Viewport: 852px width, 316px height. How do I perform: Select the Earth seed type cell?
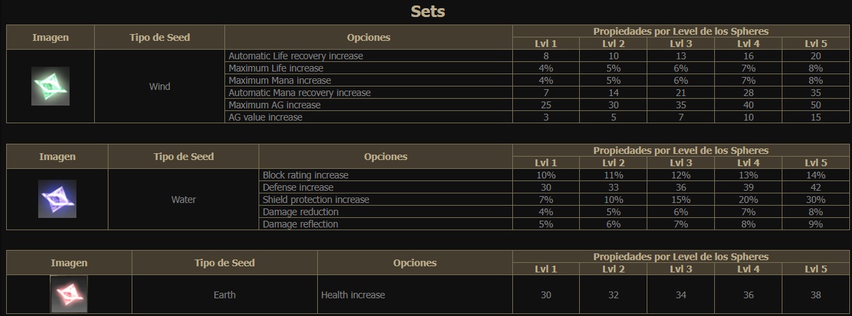pyautogui.click(x=224, y=295)
